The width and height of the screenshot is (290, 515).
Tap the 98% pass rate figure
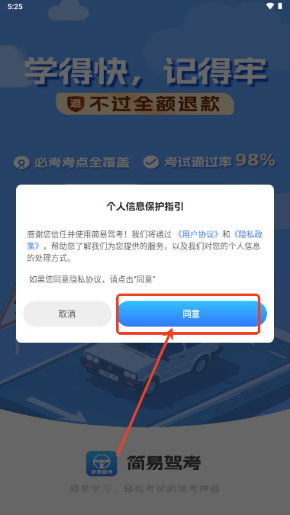(x=255, y=160)
